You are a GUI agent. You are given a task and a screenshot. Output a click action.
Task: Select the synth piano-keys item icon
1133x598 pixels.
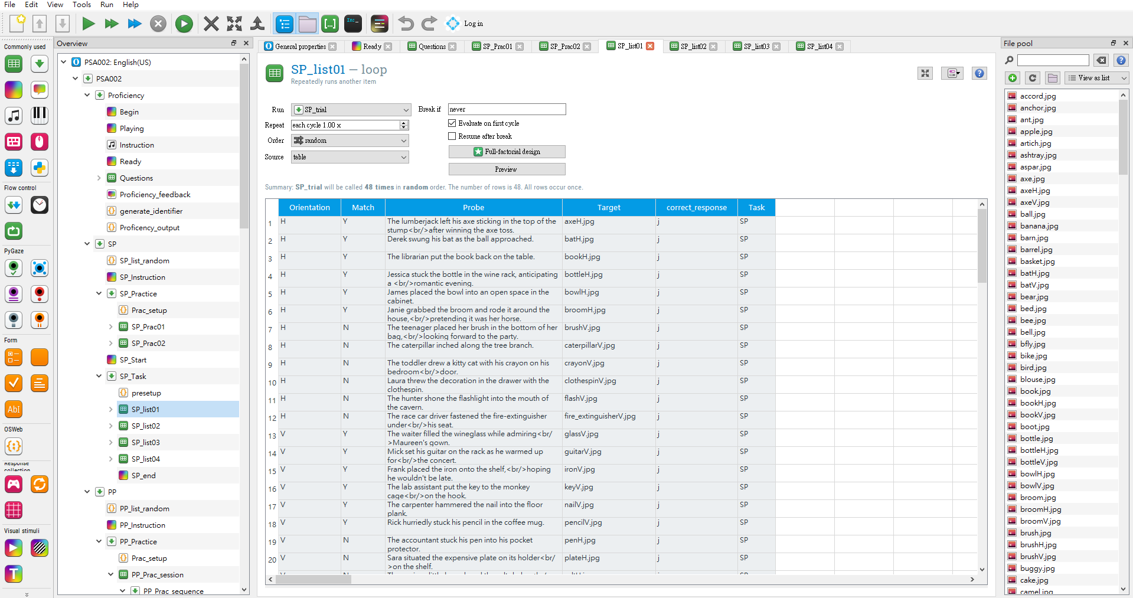[40, 116]
